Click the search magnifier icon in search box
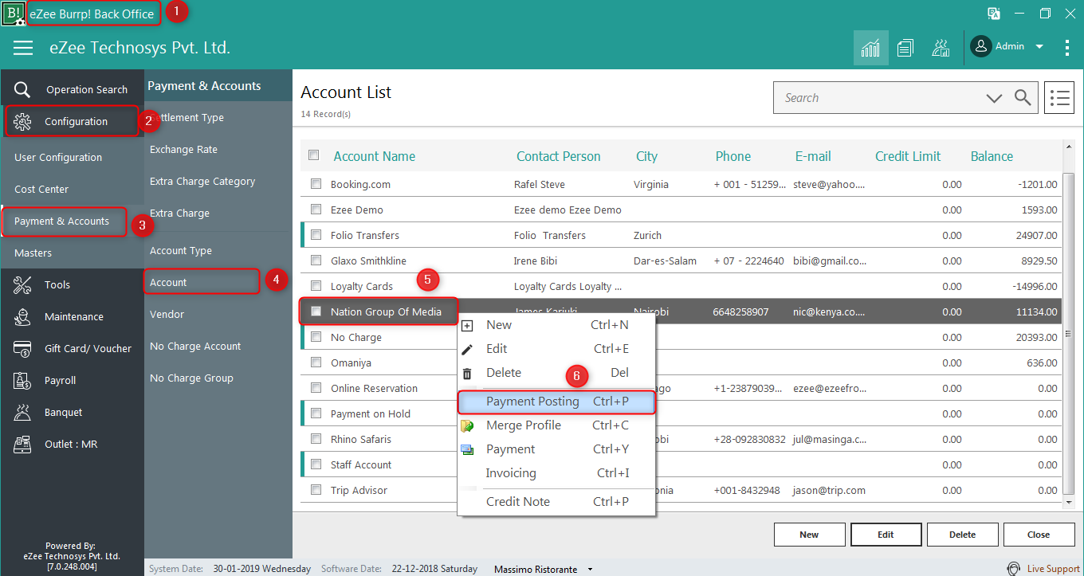This screenshot has height=576, width=1084. coord(1023,97)
